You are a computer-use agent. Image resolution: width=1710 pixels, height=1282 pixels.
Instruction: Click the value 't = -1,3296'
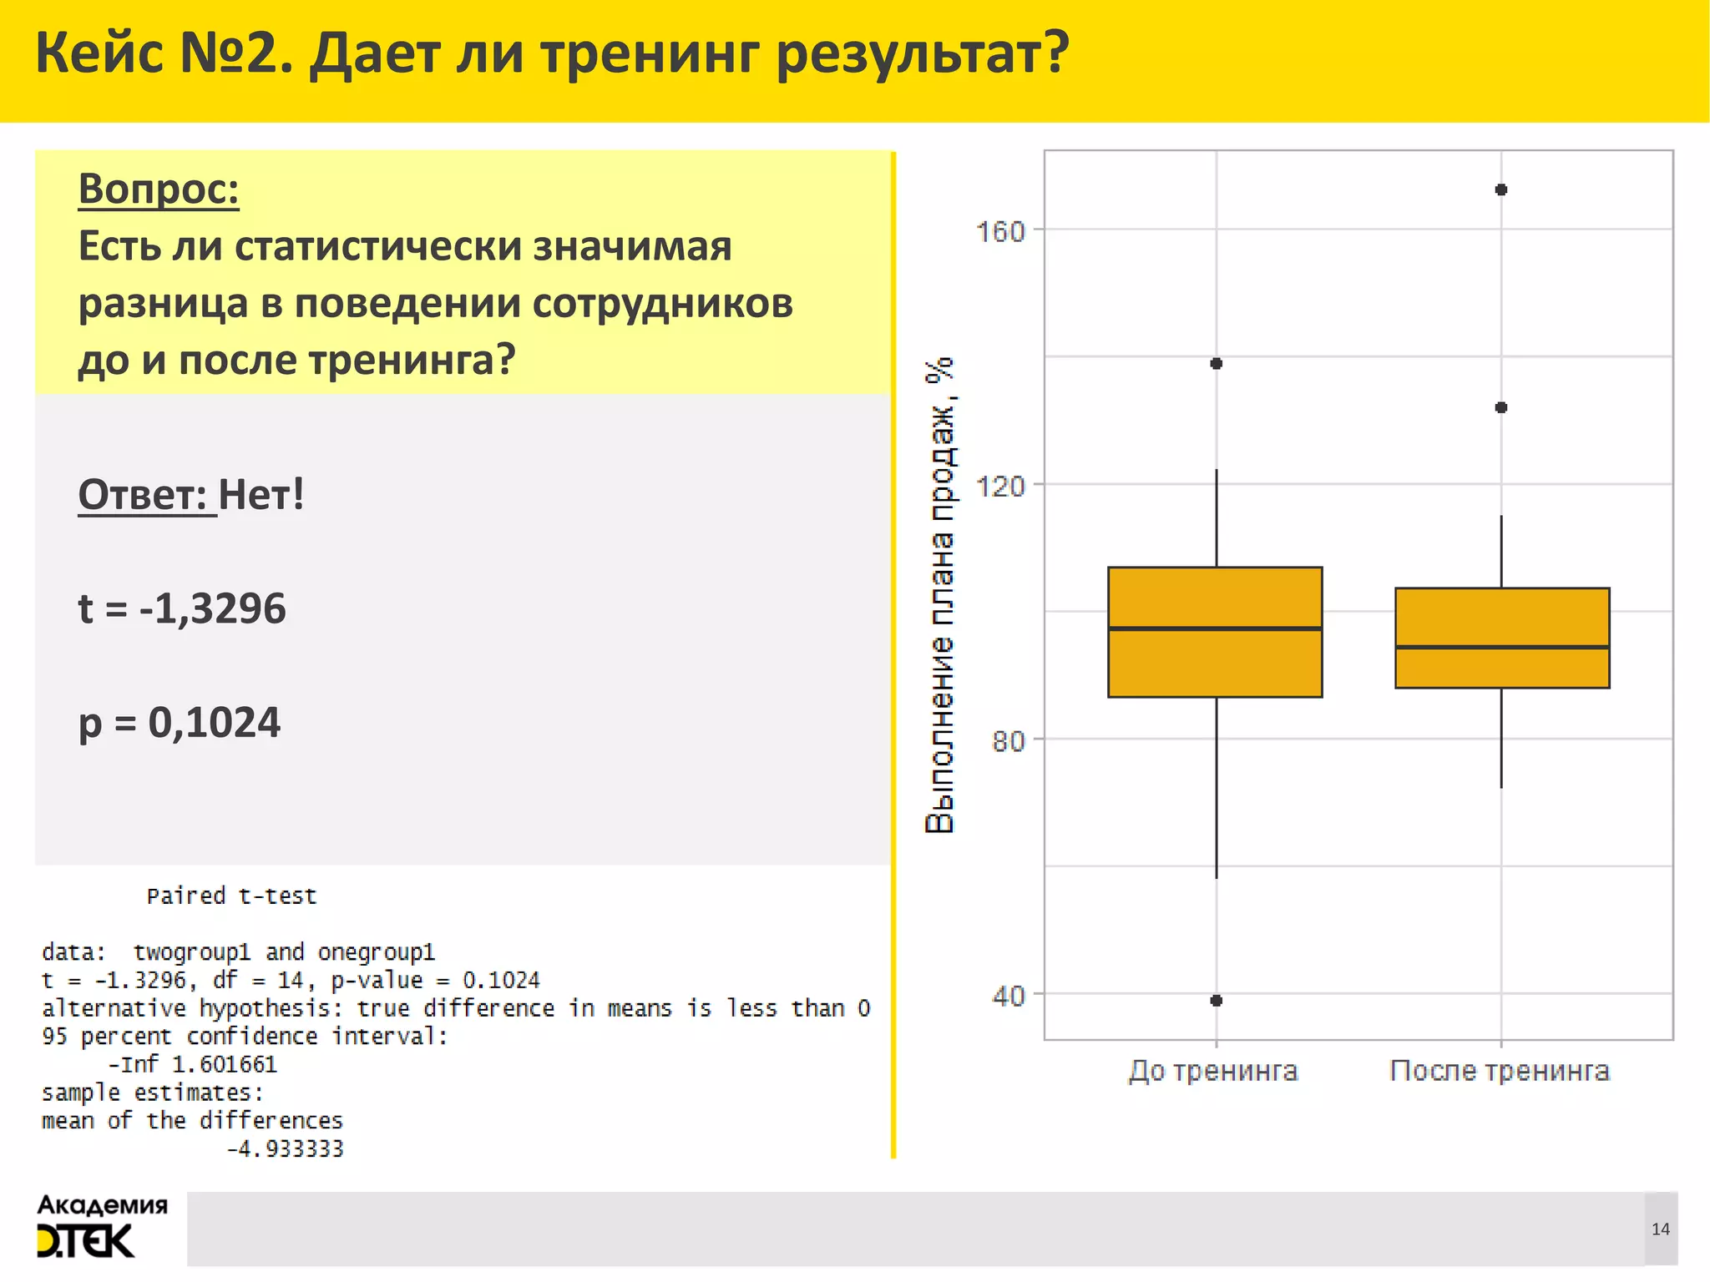(x=181, y=608)
